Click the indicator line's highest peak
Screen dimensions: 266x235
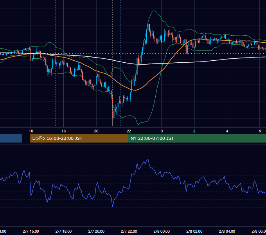click(x=148, y=159)
